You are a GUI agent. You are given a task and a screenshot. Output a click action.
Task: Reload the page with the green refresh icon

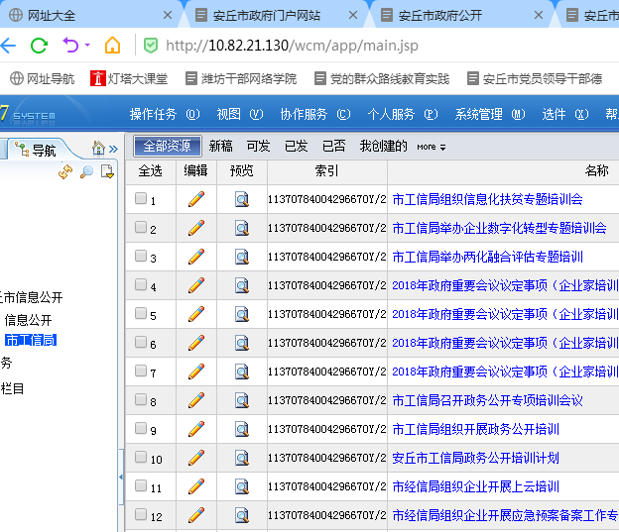click(x=39, y=46)
